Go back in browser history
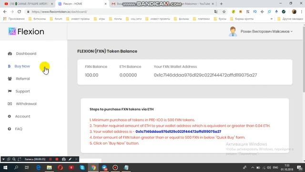This screenshot has height=172, width=305. (5, 11)
